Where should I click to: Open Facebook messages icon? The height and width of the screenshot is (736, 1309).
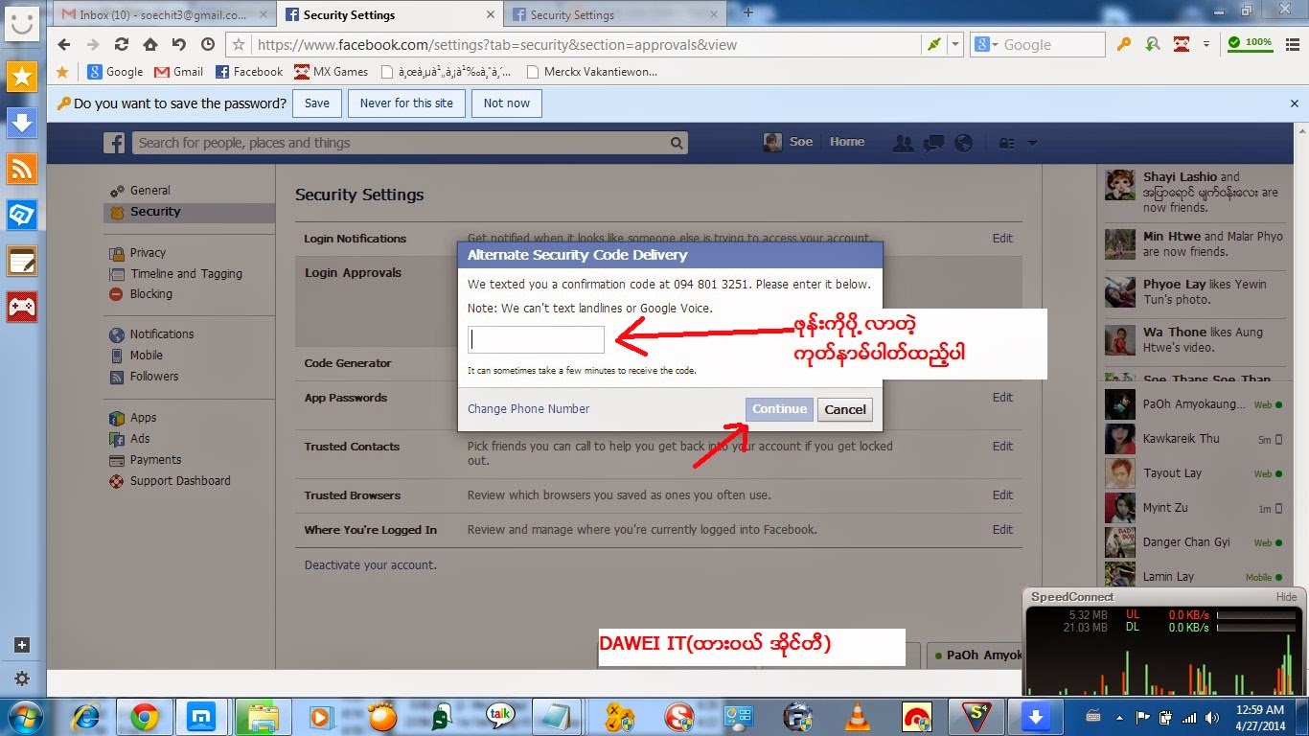coord(933,143)
